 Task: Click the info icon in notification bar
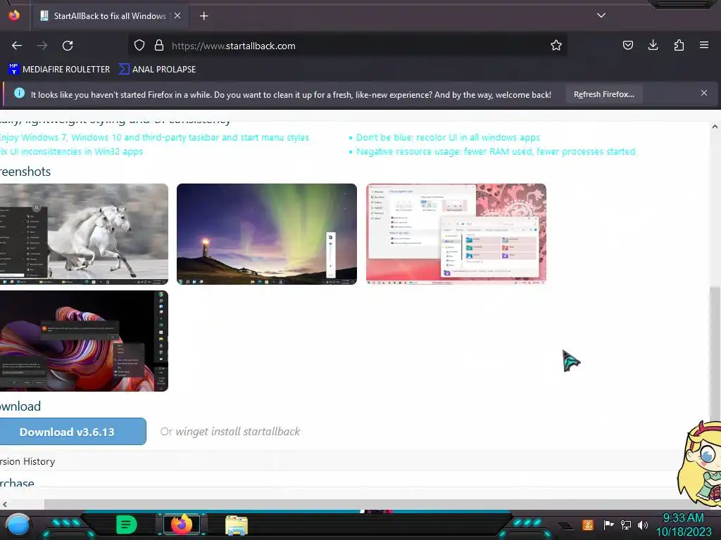pyautogui.click(x=19, y=94)
